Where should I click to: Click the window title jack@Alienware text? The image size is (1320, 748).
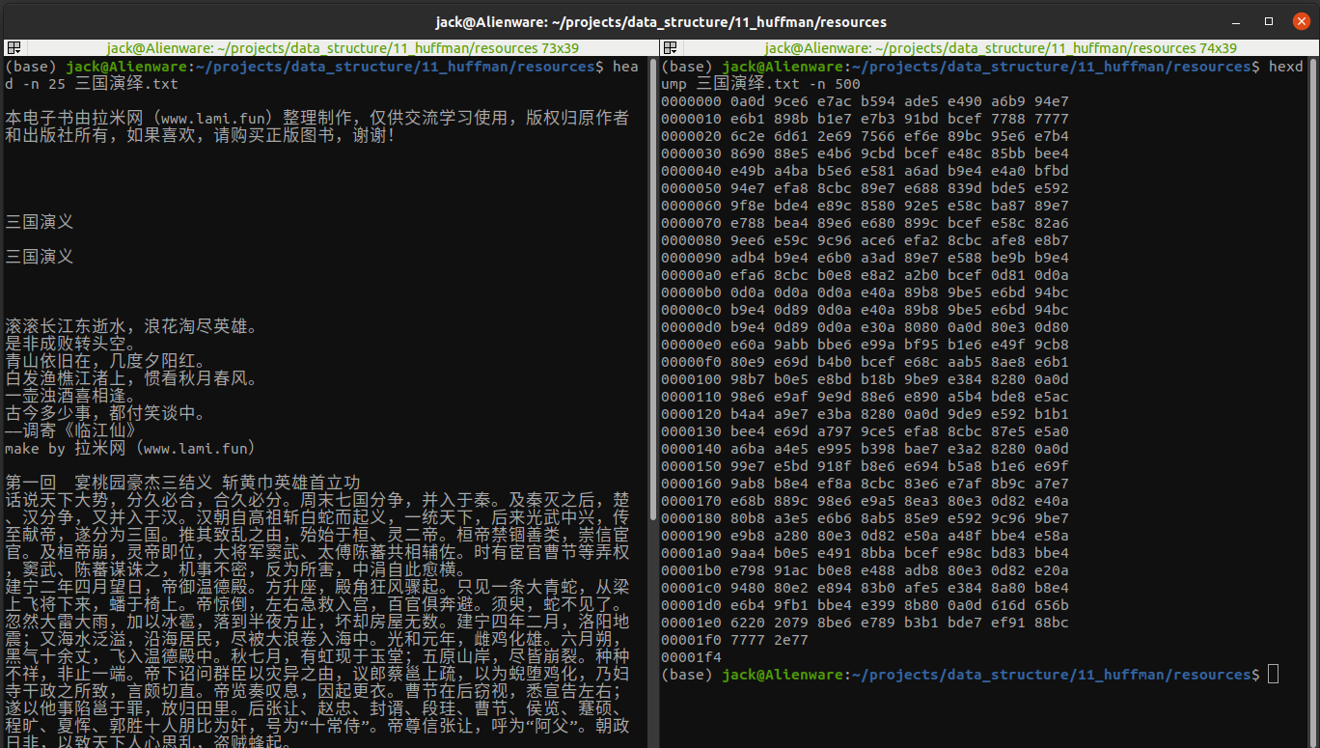click(x=659, y=21)
